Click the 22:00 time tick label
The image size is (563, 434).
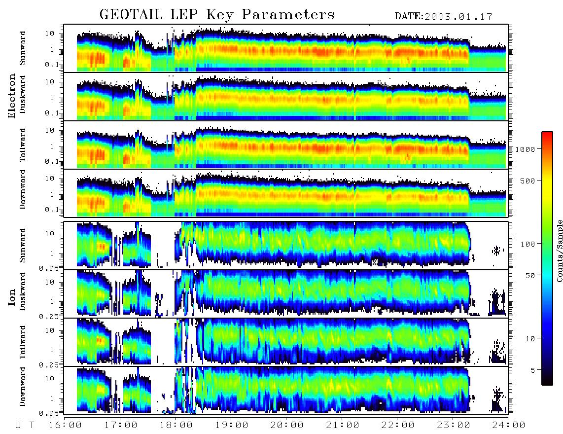click(398, 425)
